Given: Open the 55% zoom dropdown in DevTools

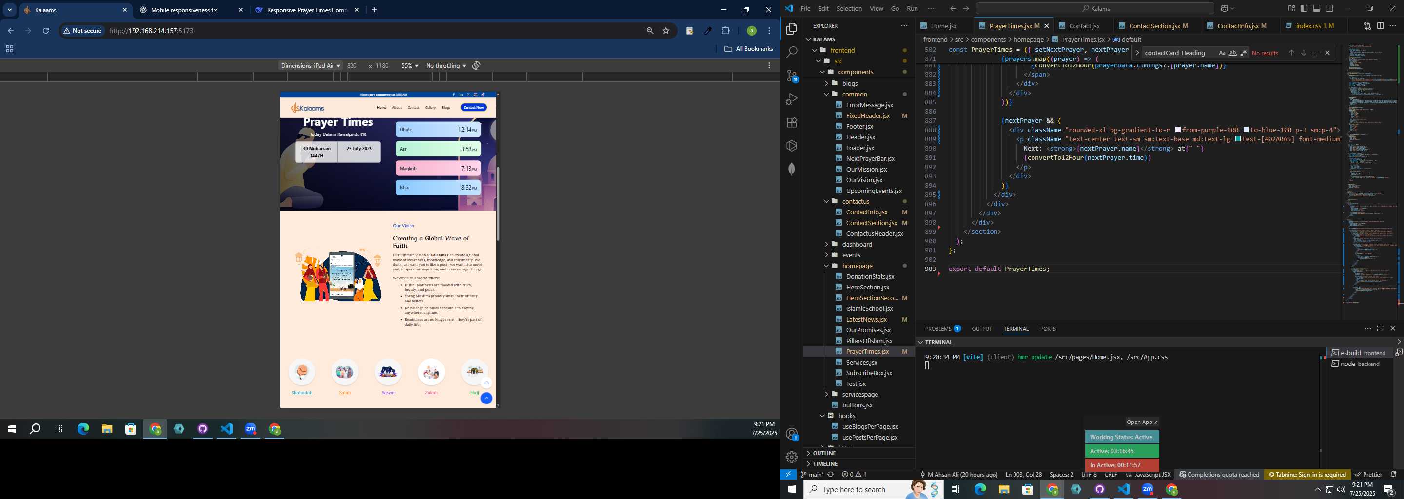Looking at the screenshot, I should click(410, 65).
